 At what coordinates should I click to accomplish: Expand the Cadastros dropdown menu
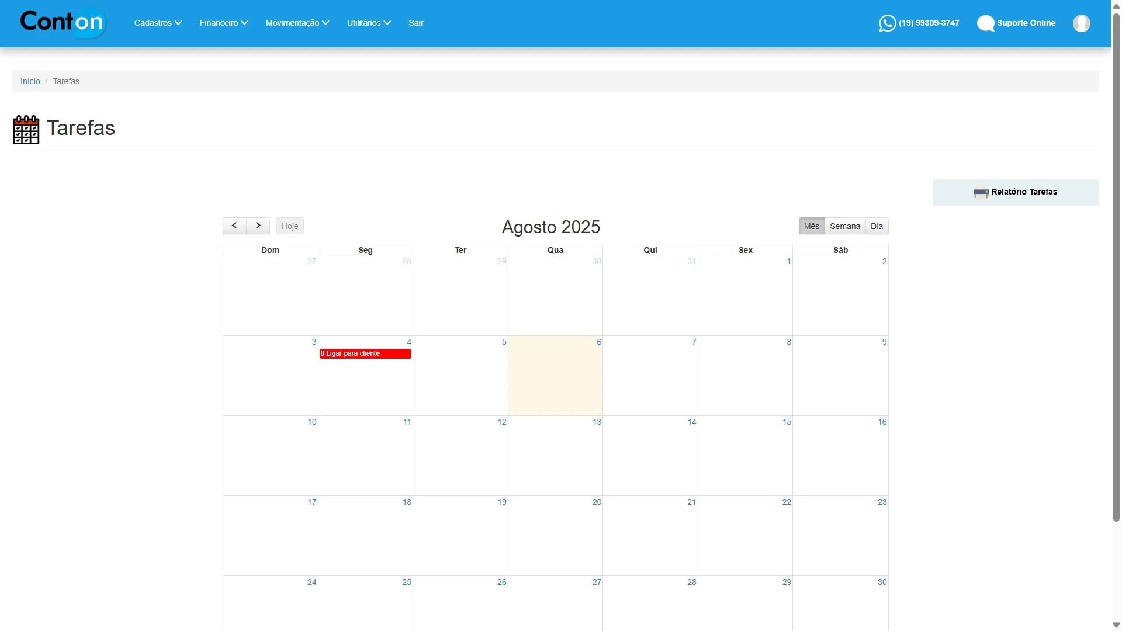tap(158, 23)
